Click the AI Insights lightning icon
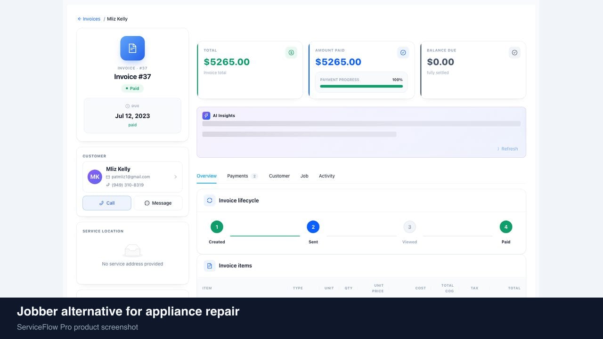Viewport: 603px width, 339px height. [206, 115]
